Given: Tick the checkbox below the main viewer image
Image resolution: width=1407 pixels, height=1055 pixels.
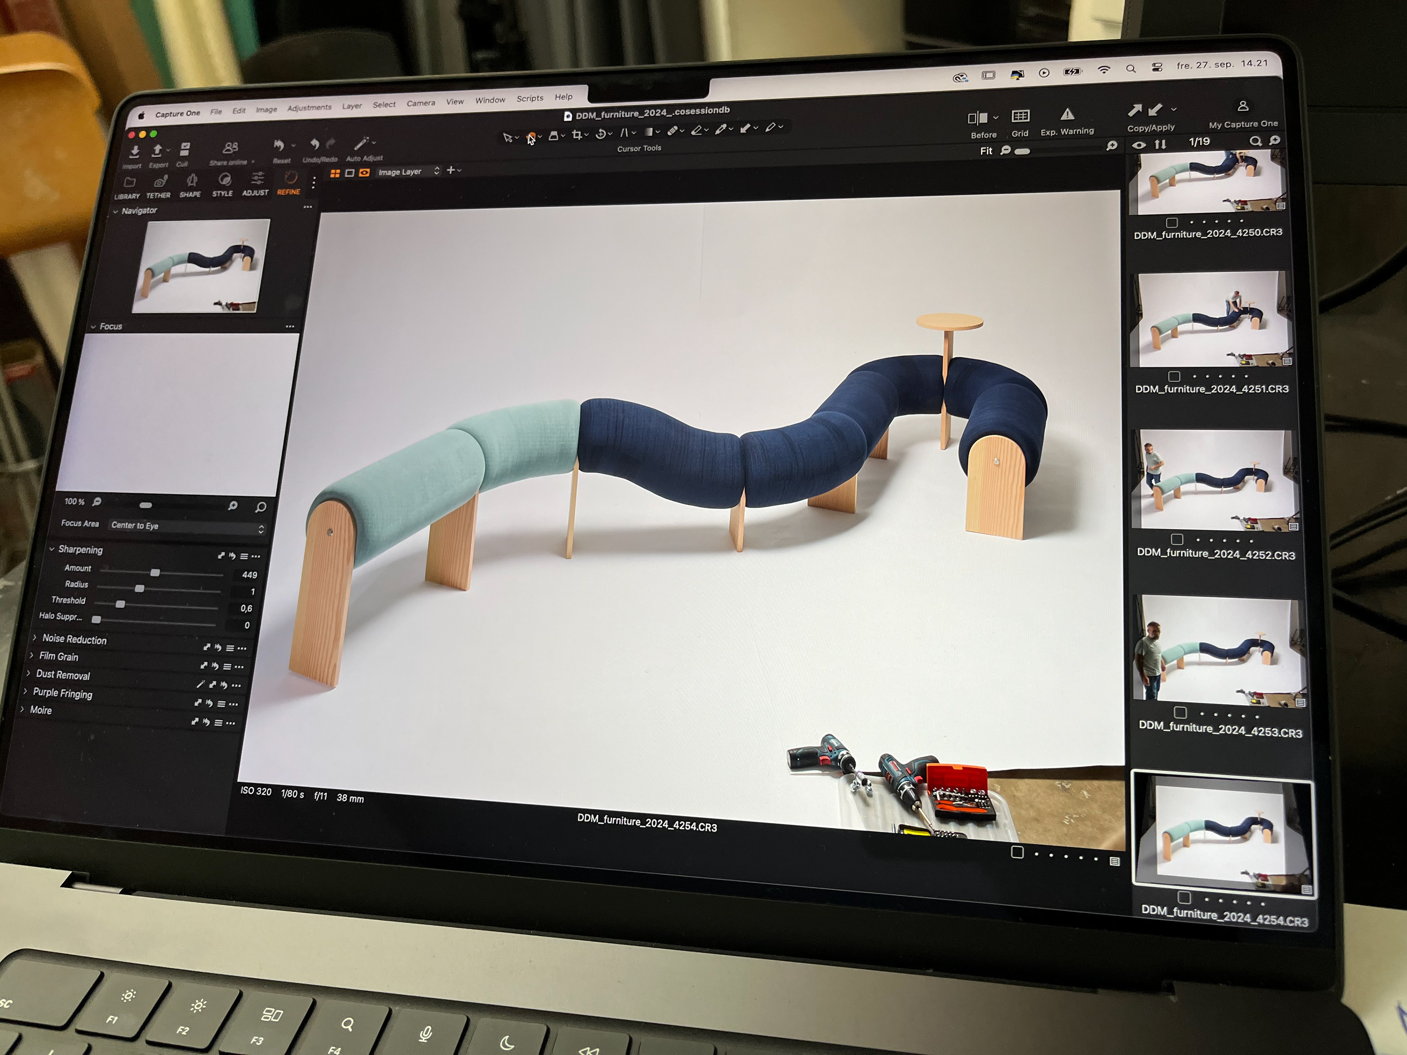Looking at the screenshot, I should (x=1017, y=852).
